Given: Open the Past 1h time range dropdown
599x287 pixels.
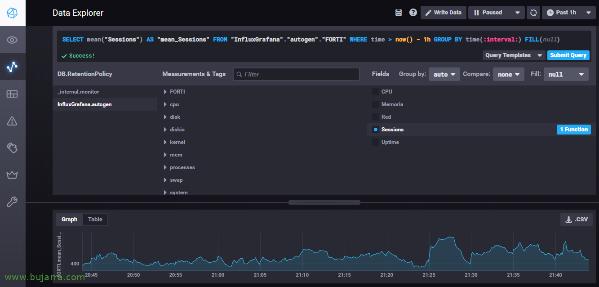Looking at the screenshot, I should pos(568,13).
